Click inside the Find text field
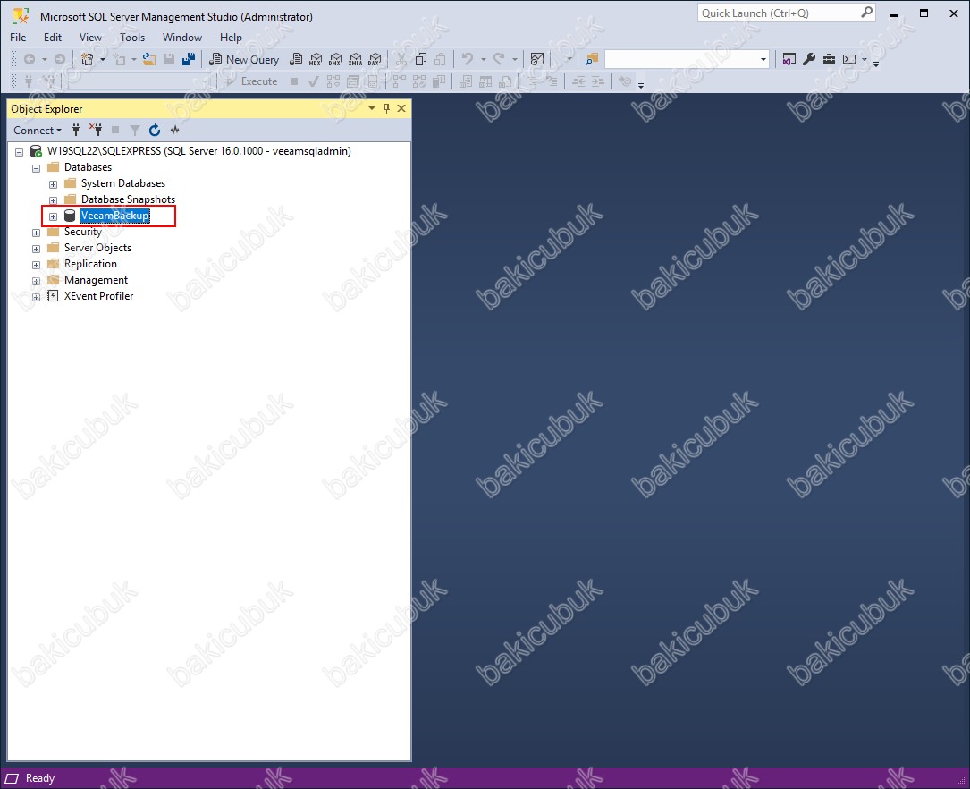 point(681,59)
